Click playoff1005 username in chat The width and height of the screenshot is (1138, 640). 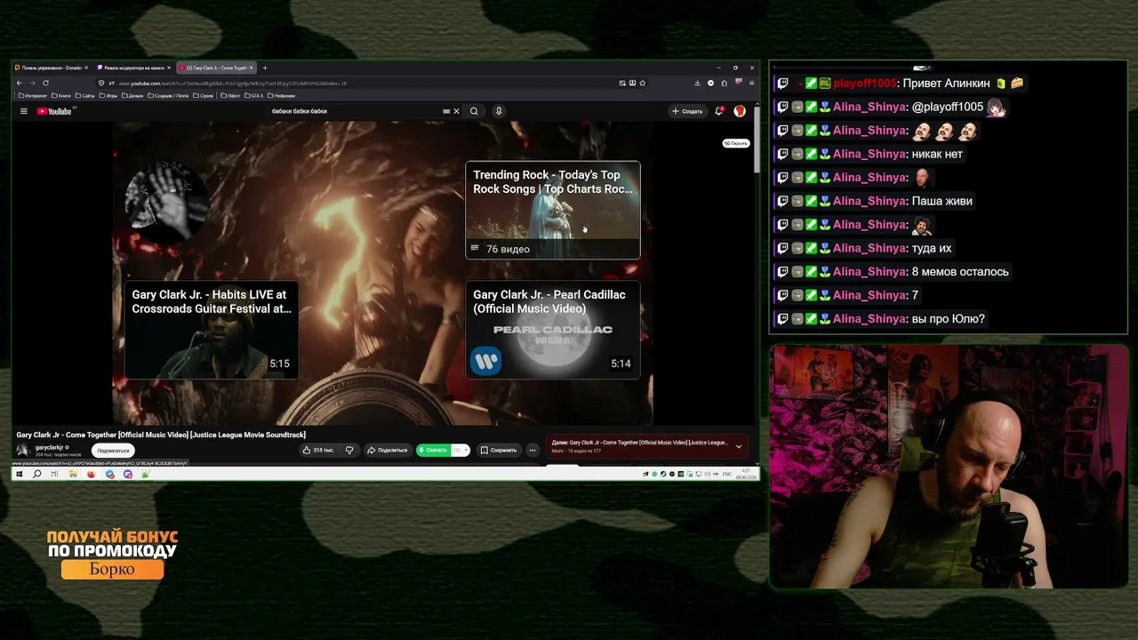pos(865,83)
